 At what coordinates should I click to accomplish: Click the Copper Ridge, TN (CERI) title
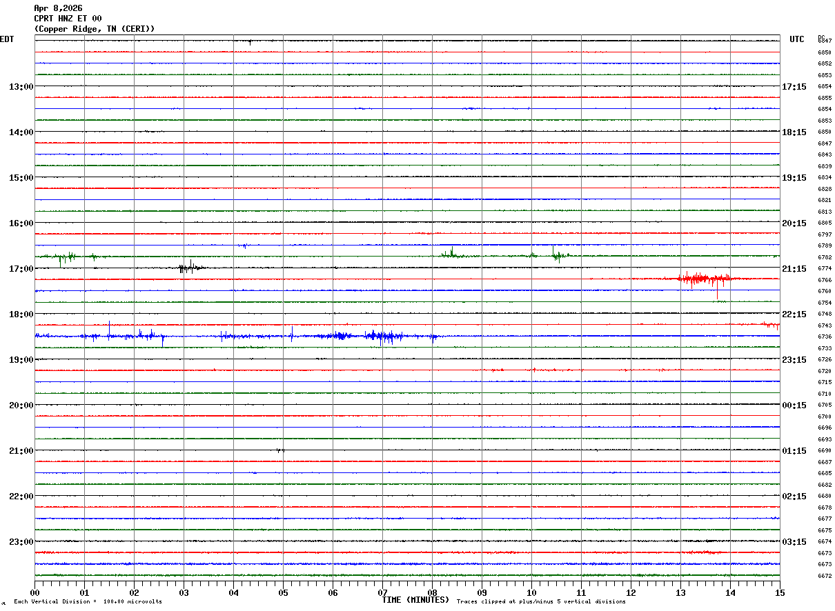click(95, 29)
